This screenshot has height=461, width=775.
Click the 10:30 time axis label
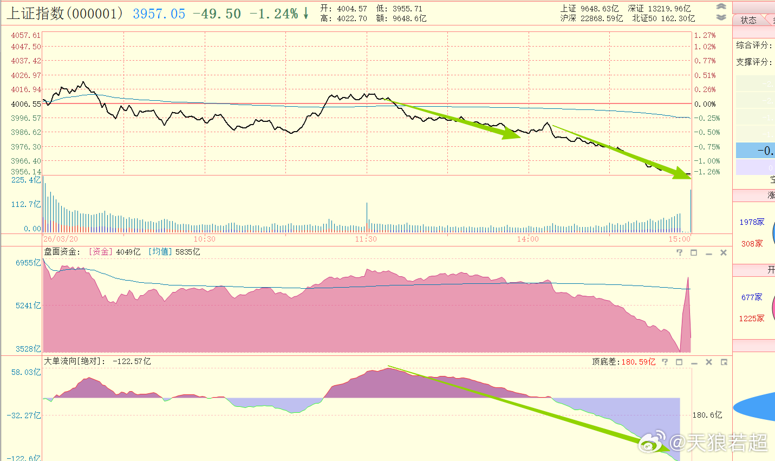(204, 239)
